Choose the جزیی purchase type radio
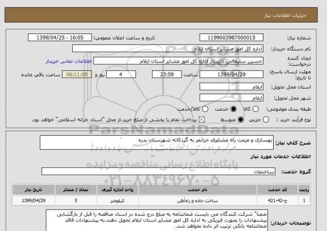327x231 pixels. coord(266,120)
